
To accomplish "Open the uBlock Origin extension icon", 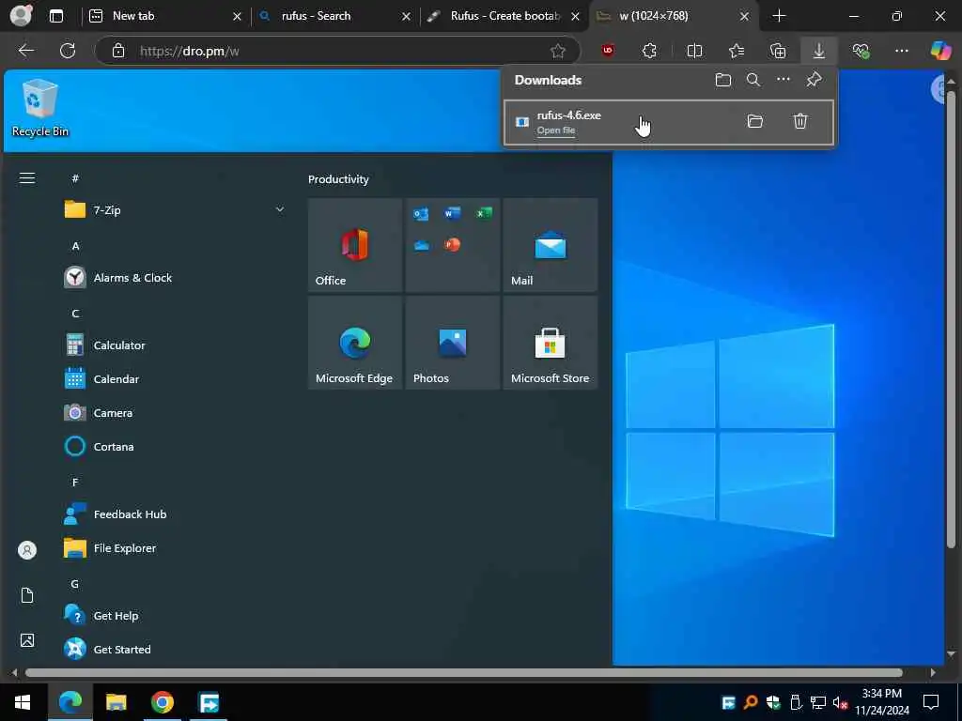I will (608, 51).
